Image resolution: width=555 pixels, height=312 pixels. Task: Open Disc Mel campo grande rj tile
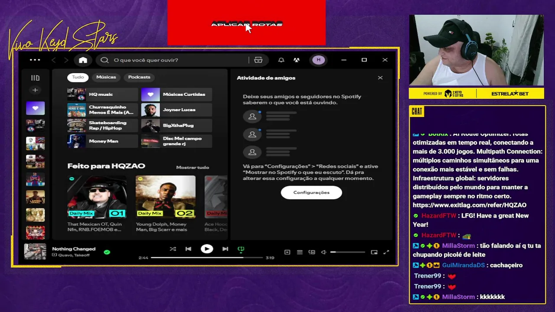pos(176,141)
